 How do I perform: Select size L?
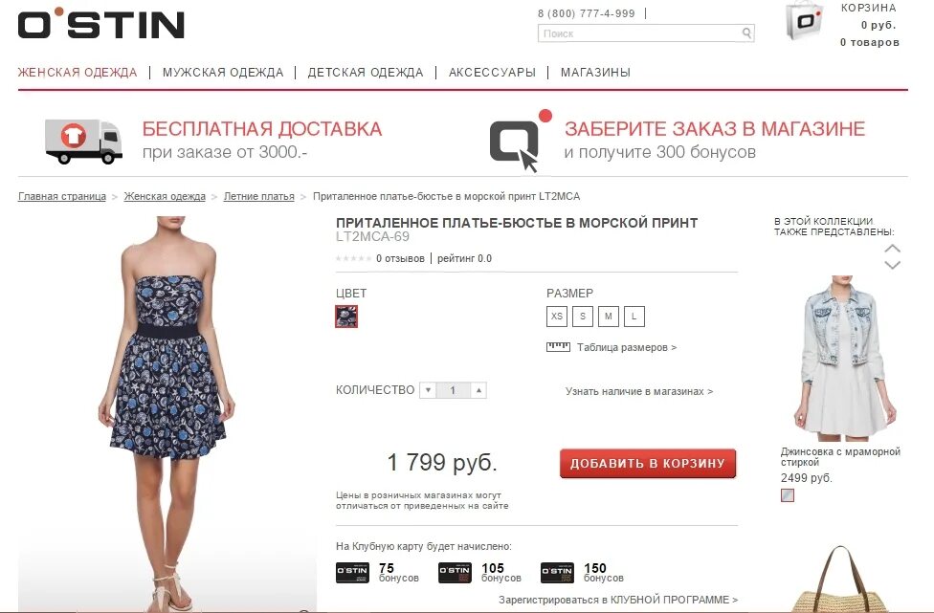click(634, 317)
